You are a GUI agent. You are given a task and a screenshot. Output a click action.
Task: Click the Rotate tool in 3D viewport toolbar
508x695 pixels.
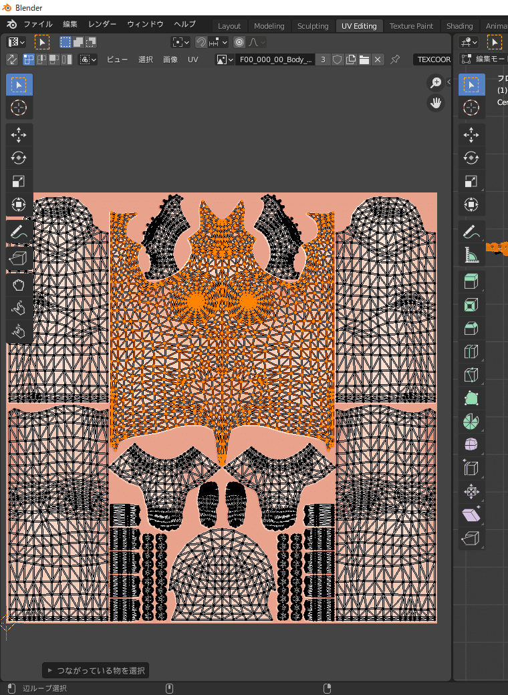click(471, 158)
